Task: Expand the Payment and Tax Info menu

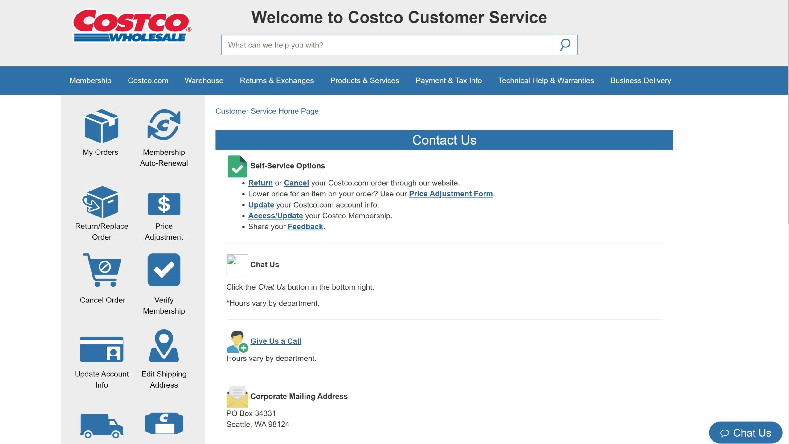Action: click(449, 80)
